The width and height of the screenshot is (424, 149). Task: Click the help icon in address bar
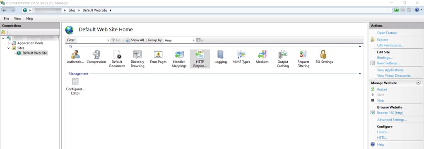[x=417, y=10]
